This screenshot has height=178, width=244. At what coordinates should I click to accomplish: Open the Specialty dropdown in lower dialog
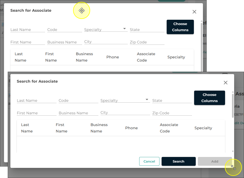click(x=125, y=100)
